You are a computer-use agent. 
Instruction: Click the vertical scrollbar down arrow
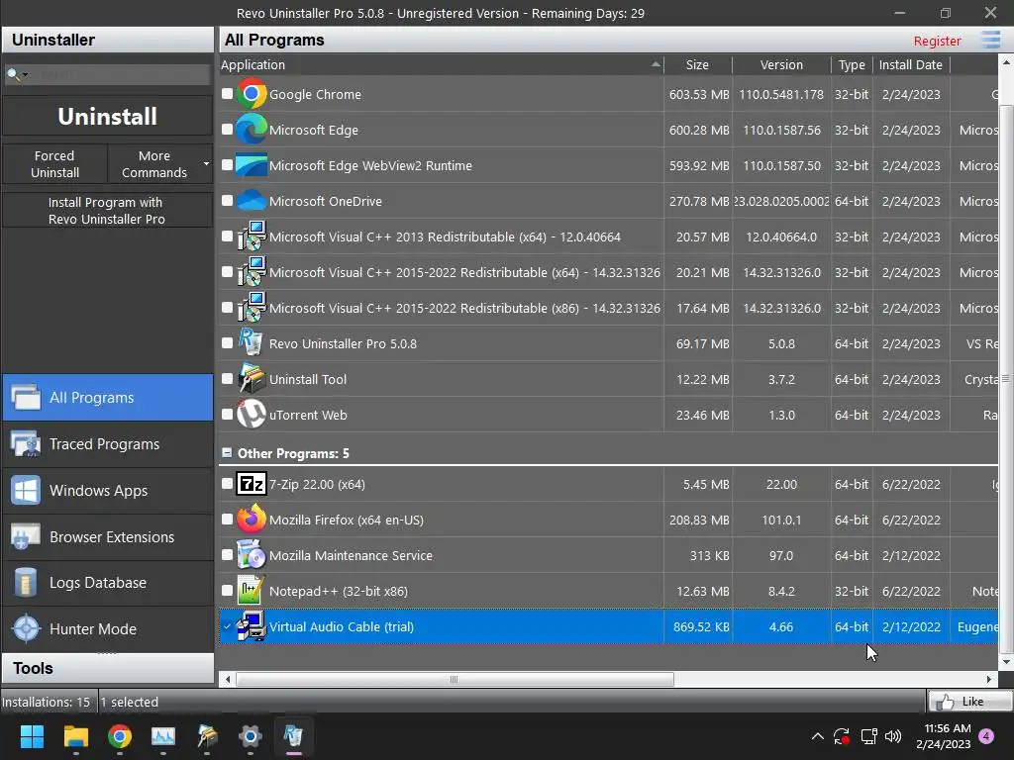pos(1006,662)
